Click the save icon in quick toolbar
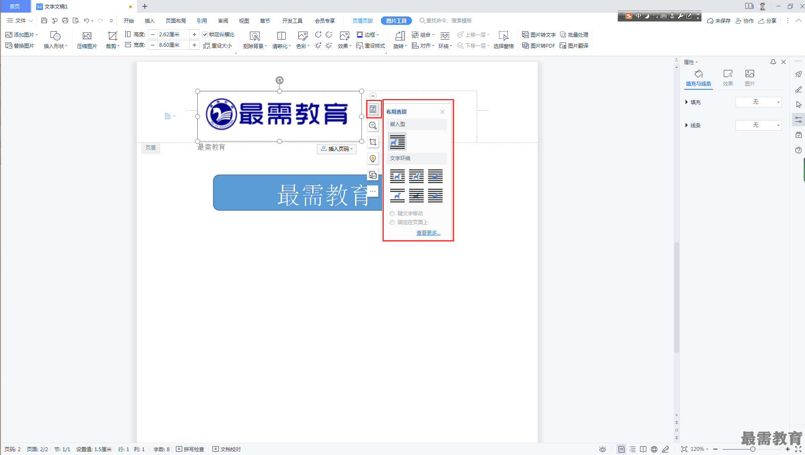The image size is (805, 455). pos(44,20)
